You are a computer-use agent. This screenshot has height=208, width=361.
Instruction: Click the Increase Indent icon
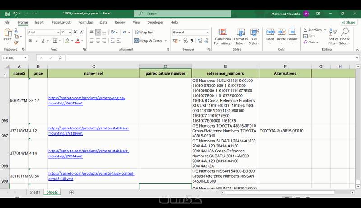pos(119,41)
